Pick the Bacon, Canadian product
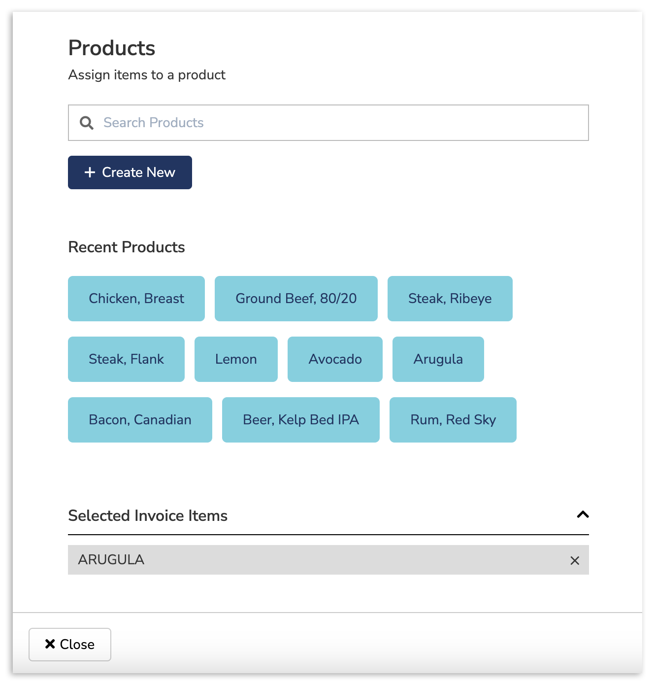The width and height of the screenshot is (655, 685). click(x=140, y=419)
